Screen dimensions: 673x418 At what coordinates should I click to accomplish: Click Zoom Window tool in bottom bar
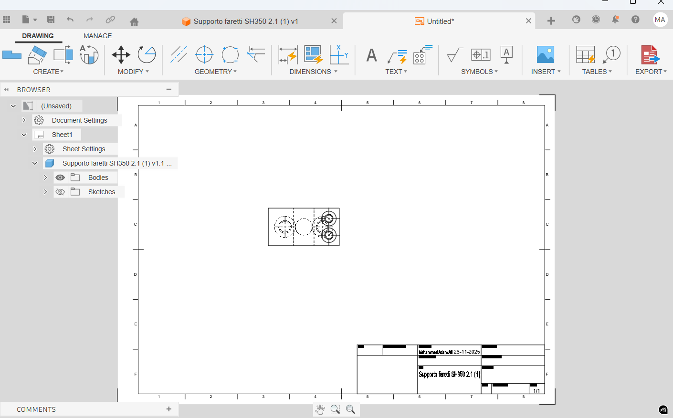335,409
